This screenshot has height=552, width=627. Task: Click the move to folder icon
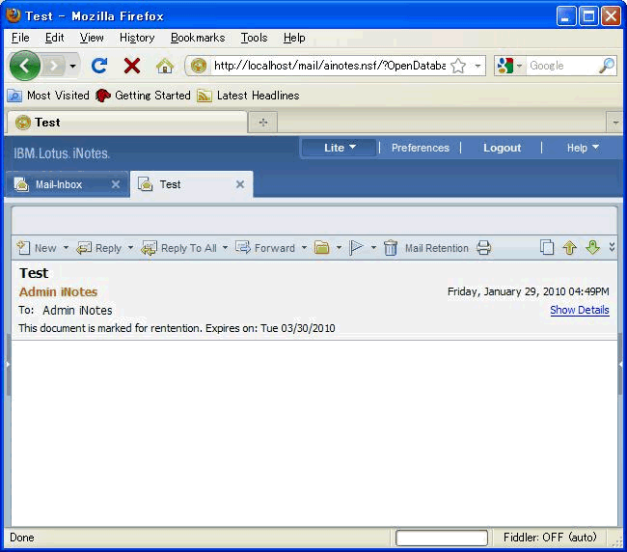(x=322, y=248)
